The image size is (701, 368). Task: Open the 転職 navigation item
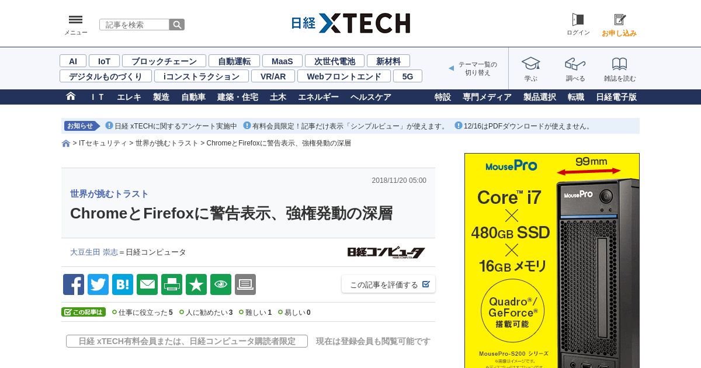[x=576, y=97]
